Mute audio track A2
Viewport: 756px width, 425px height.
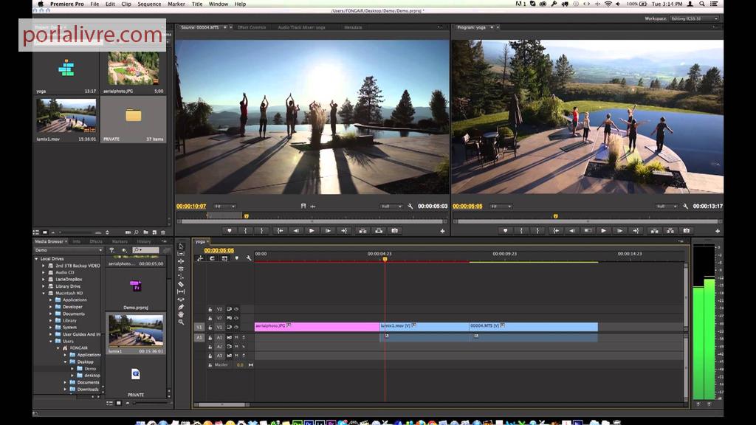click(236, 347)
